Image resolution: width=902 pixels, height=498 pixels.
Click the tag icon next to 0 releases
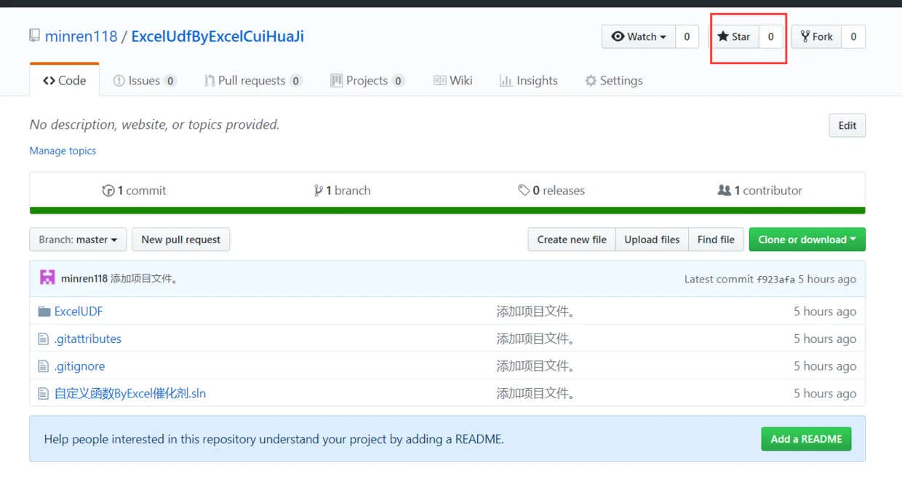pos(524,191)
